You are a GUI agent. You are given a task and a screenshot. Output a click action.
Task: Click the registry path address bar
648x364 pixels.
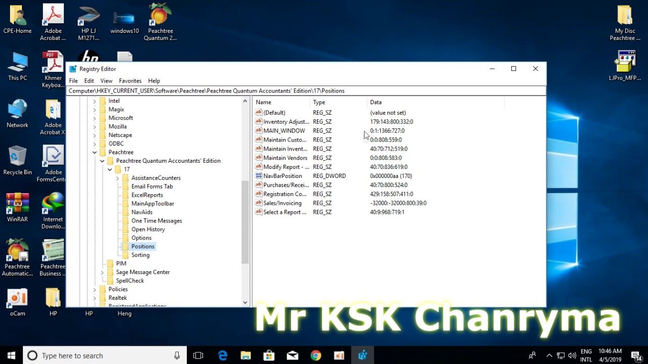point(306,91)
